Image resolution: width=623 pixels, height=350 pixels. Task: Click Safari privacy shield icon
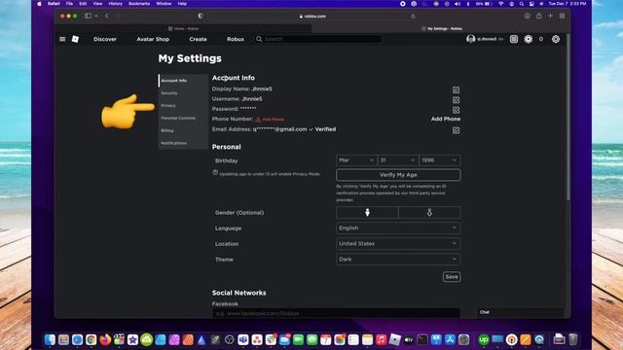click(x=201, y=16)
